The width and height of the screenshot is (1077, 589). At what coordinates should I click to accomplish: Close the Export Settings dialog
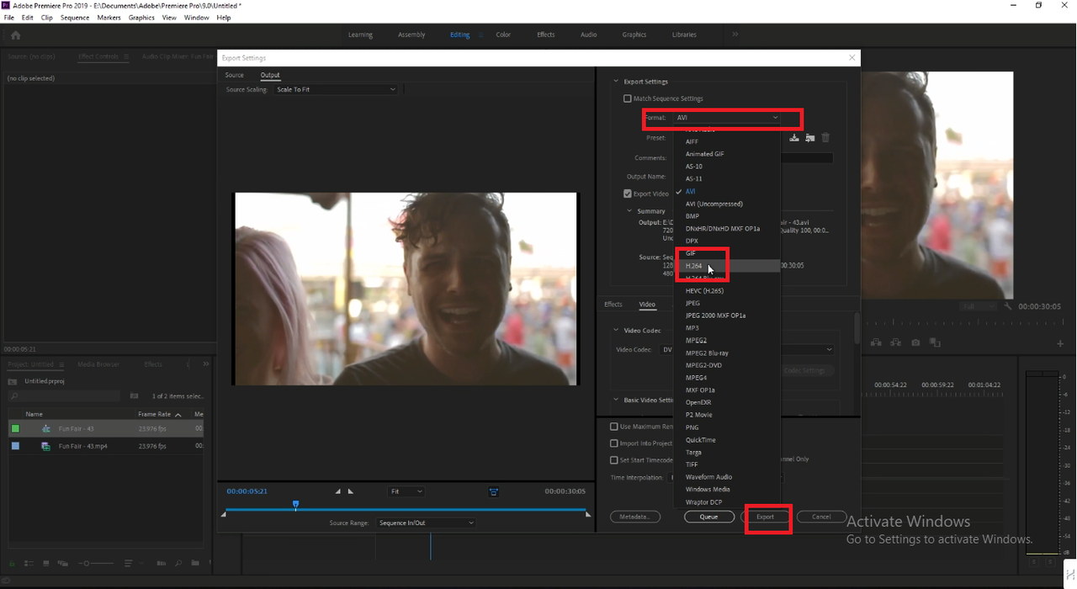click(x=852, y=58)
